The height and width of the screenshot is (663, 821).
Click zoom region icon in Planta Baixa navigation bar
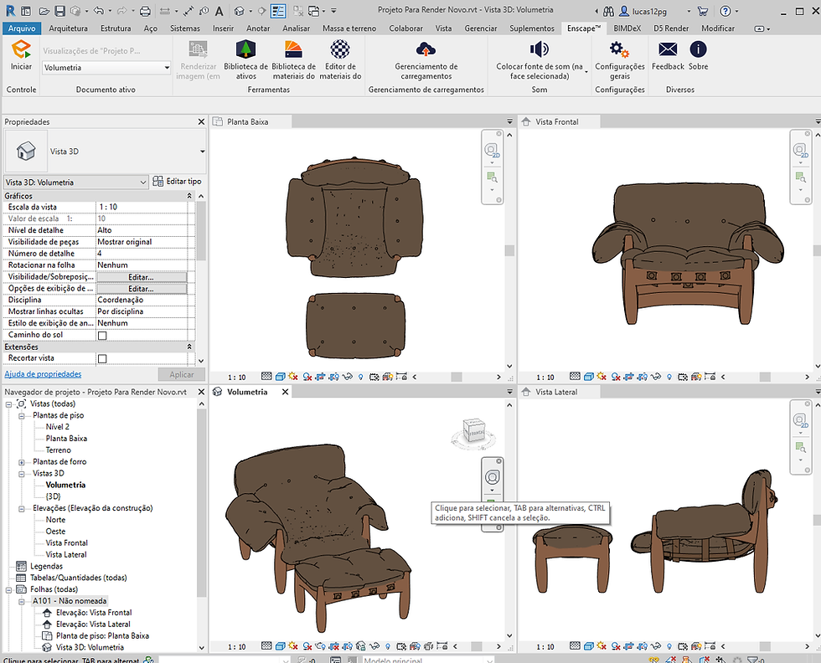click(x=492, y=177)
